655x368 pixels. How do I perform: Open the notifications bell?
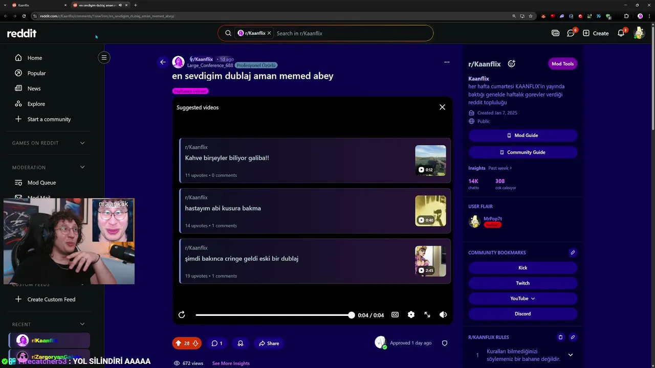pyautogui.click(x=621, y=33)
